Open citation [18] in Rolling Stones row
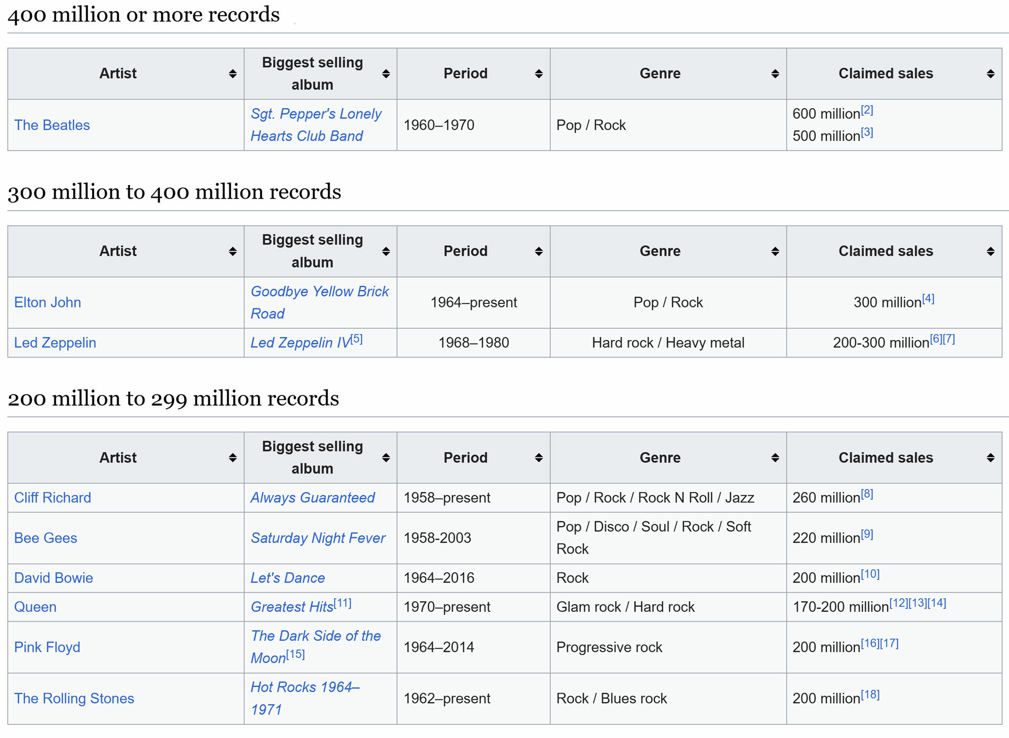 pyautogui.click(x=870, y=694)
